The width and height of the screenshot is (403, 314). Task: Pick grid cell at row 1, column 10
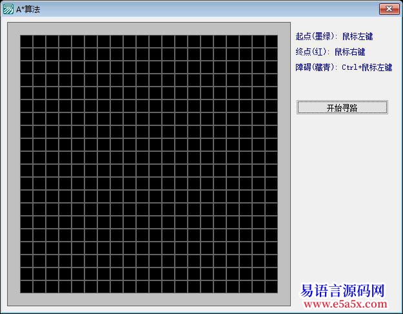point(143,41)
